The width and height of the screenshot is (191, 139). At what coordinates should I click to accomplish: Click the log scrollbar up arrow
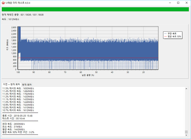pyautogui.click(x=186, y=89)
